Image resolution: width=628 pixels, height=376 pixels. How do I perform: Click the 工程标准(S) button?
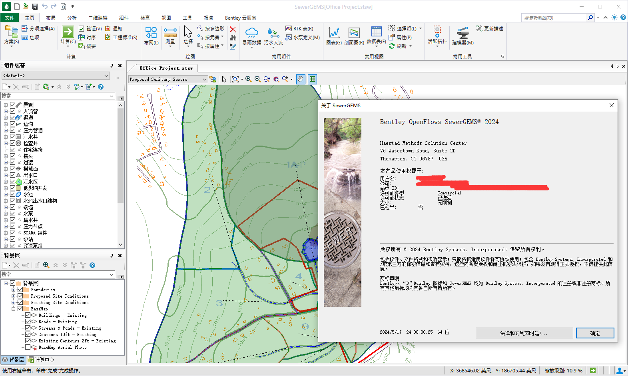point(121,37)
